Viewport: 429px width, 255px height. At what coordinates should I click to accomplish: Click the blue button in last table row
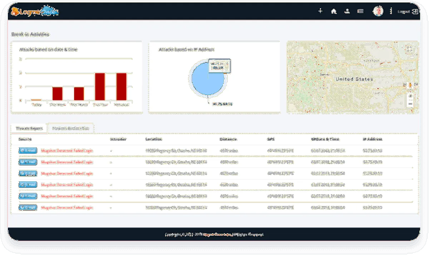28,207
